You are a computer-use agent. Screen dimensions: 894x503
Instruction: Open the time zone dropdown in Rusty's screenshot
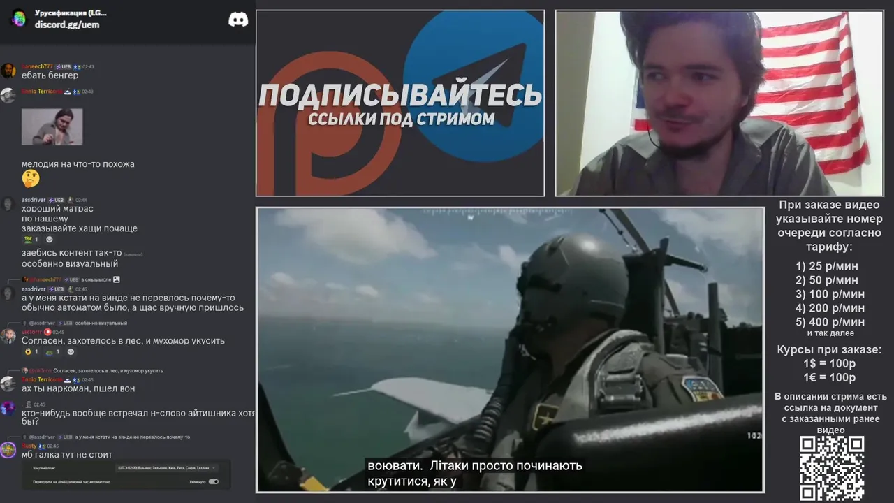pyautogui.click(x=168, y=467)
